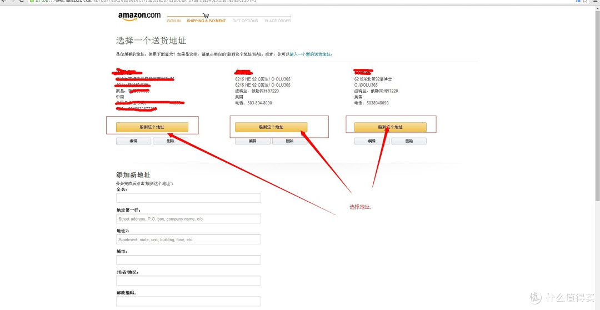Delete the 6215东北第92层博士 address

(x=409, y=141)
